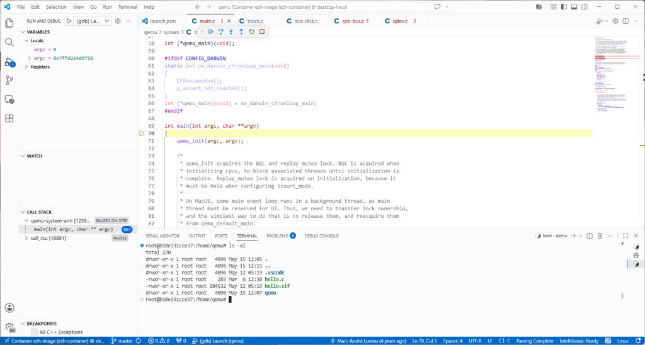Open the Explorer view in activity bar
This screenshot has width=645, height=345.
(9, 23)
